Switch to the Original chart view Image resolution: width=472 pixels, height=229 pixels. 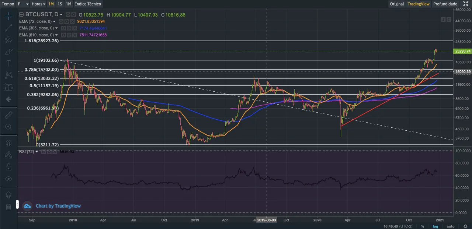pos(397,4)
